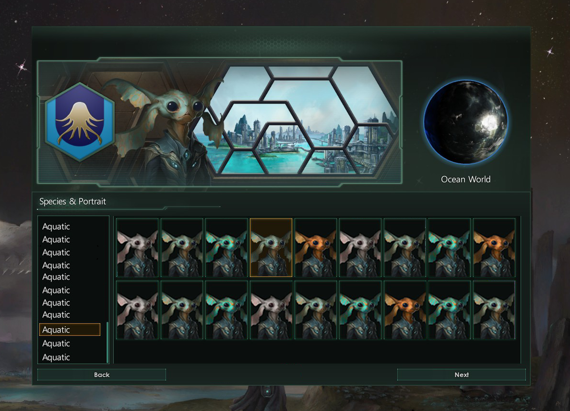Choose the last portrait in the bottom row
The image size is (570, 411).
pyautogui.click(x=494, y=310)
